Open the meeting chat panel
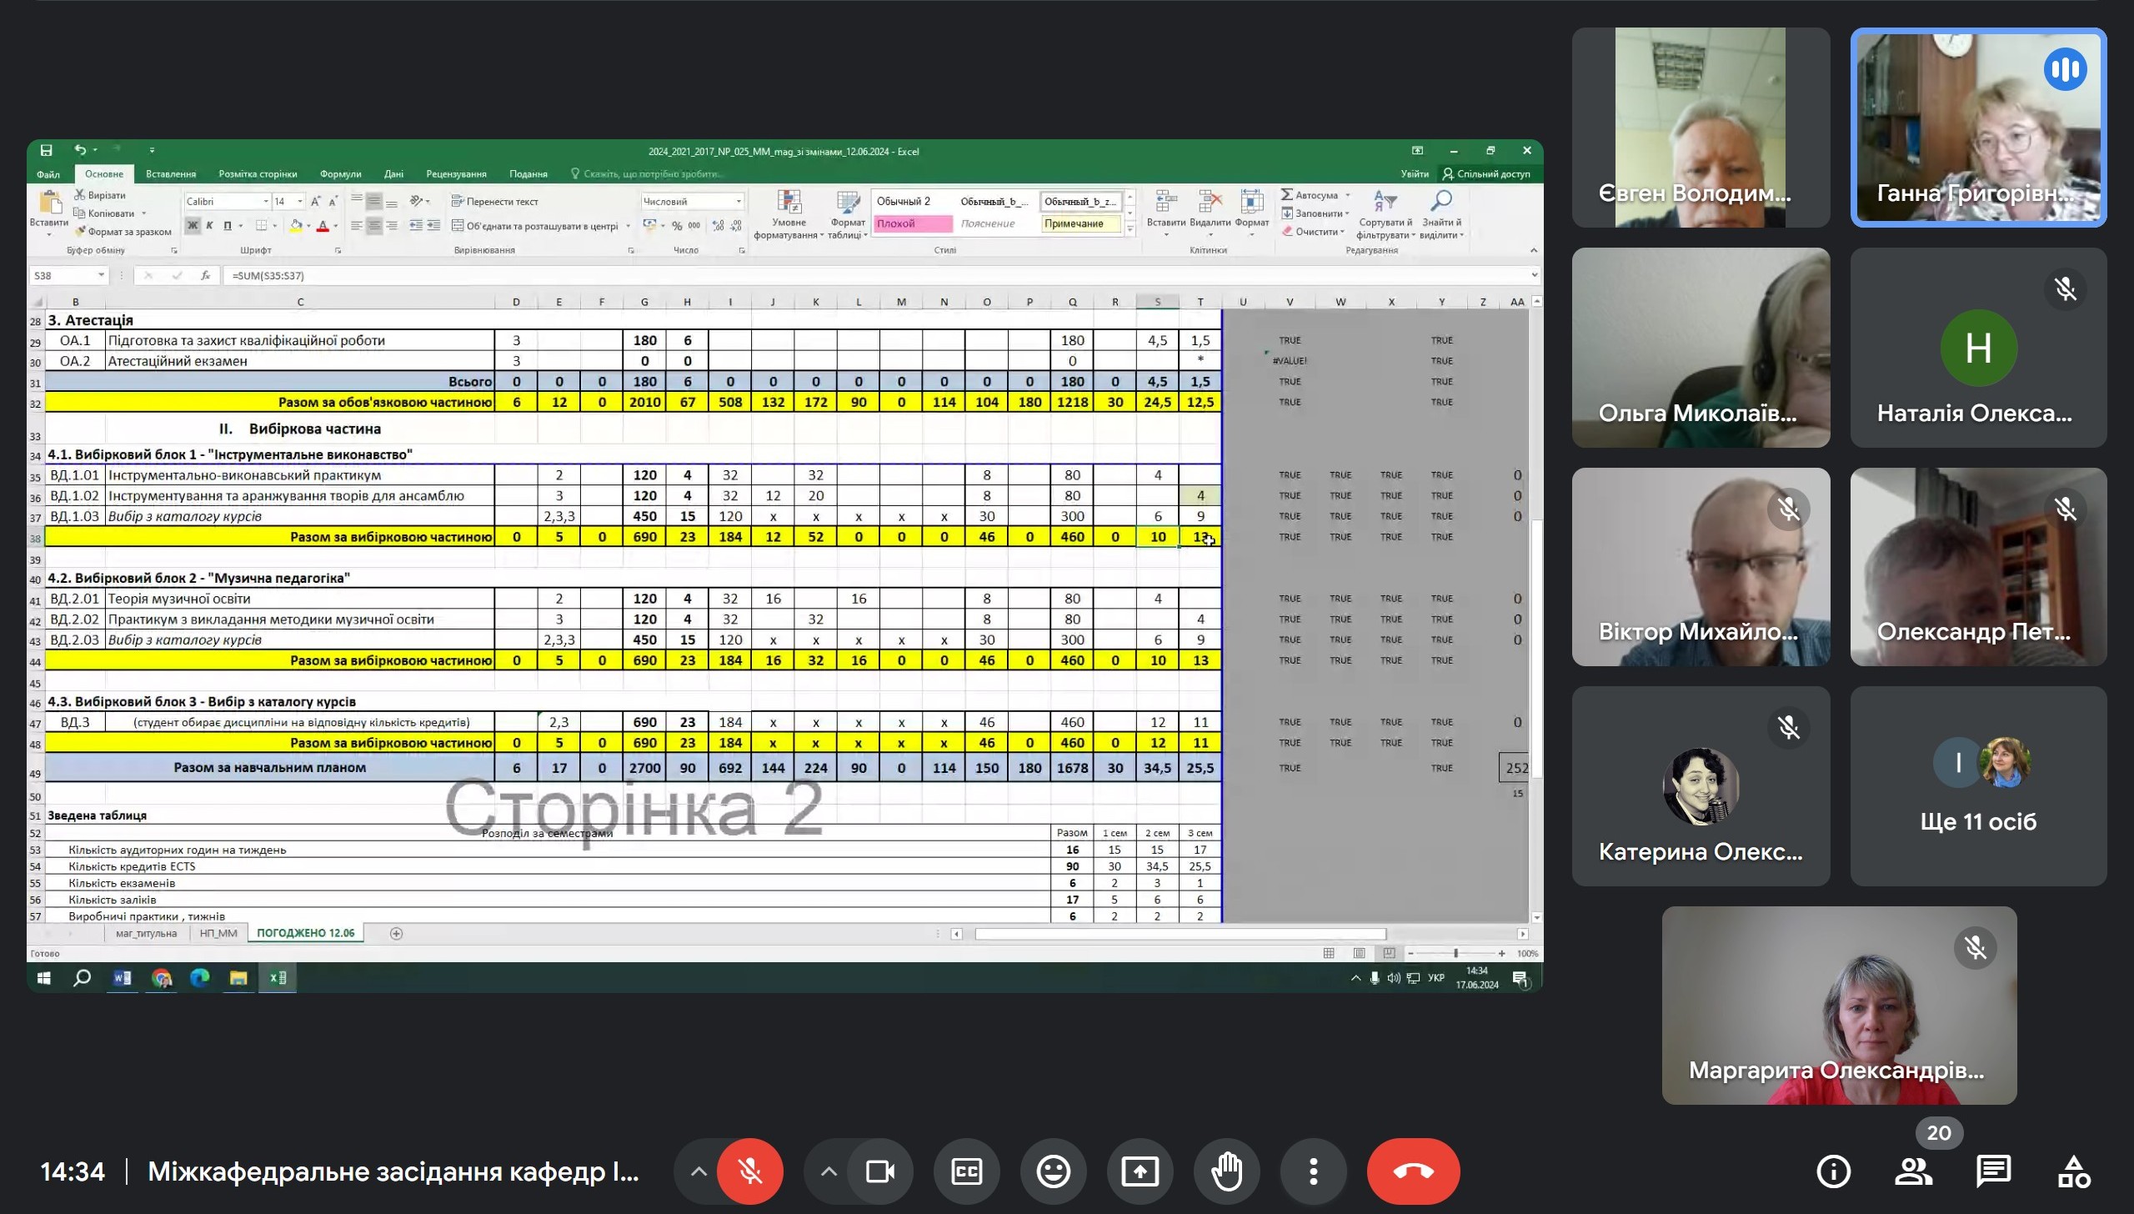Image resolution: width=2134 pixels, height=1214 pixels. [1993, 1171]
